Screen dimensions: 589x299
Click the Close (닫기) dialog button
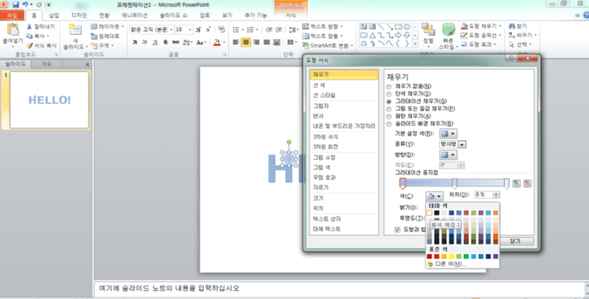[515, 241]
